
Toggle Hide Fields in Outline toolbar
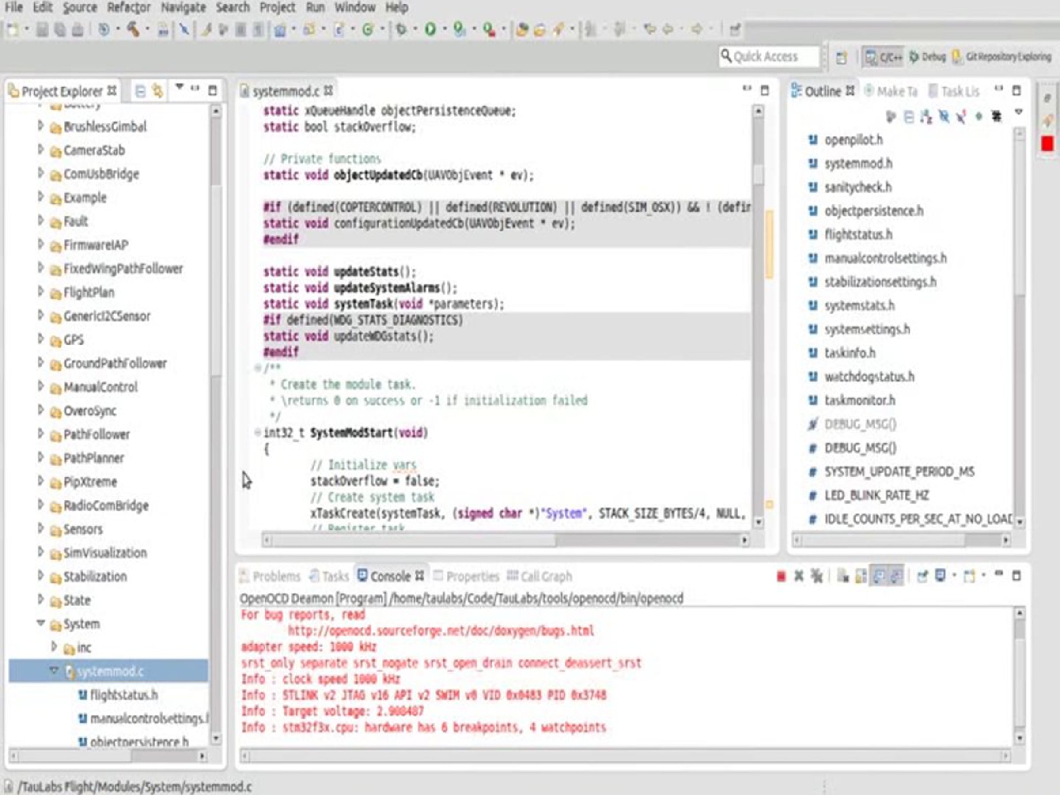pyautogui.click(x=943, y=117)
